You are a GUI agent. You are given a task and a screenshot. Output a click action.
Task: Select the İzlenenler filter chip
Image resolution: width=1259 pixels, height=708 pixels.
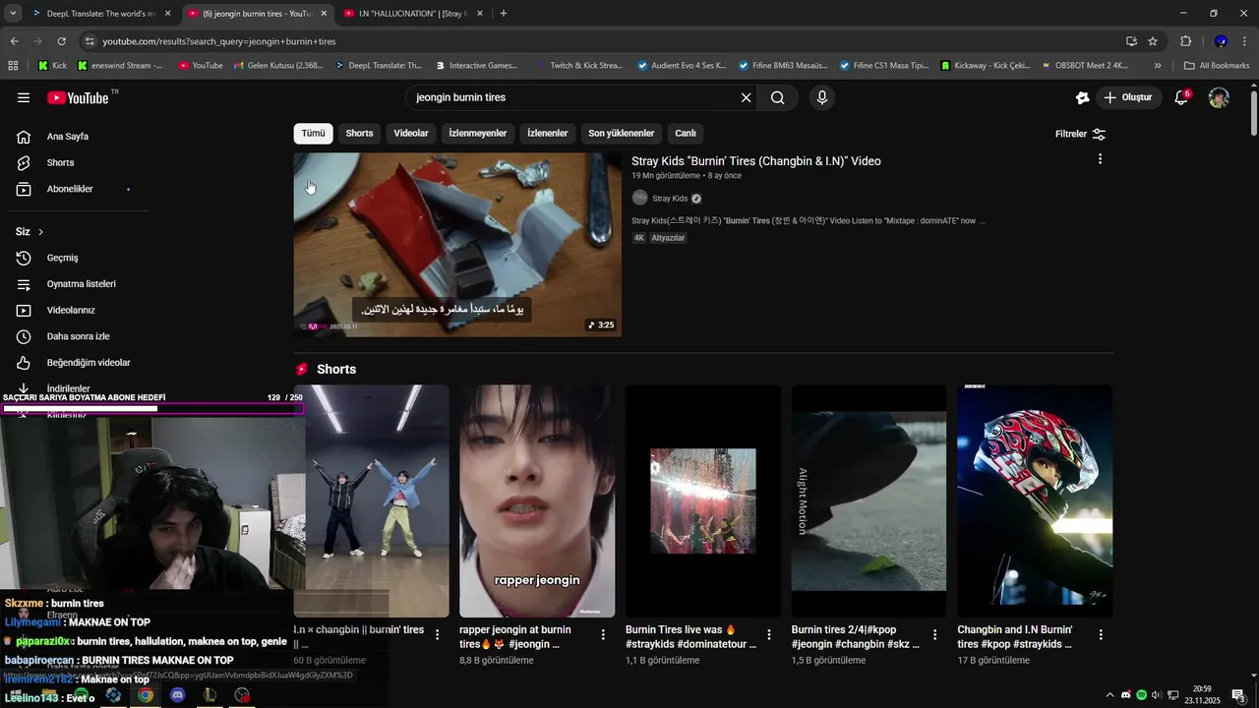click(x=548, y=134)
